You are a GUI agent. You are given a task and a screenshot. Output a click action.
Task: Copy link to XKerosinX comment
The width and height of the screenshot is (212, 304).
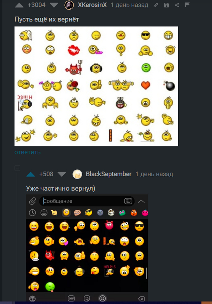click(155, 5)
